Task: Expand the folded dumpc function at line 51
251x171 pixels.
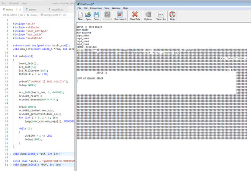Action: click(11, 165)
